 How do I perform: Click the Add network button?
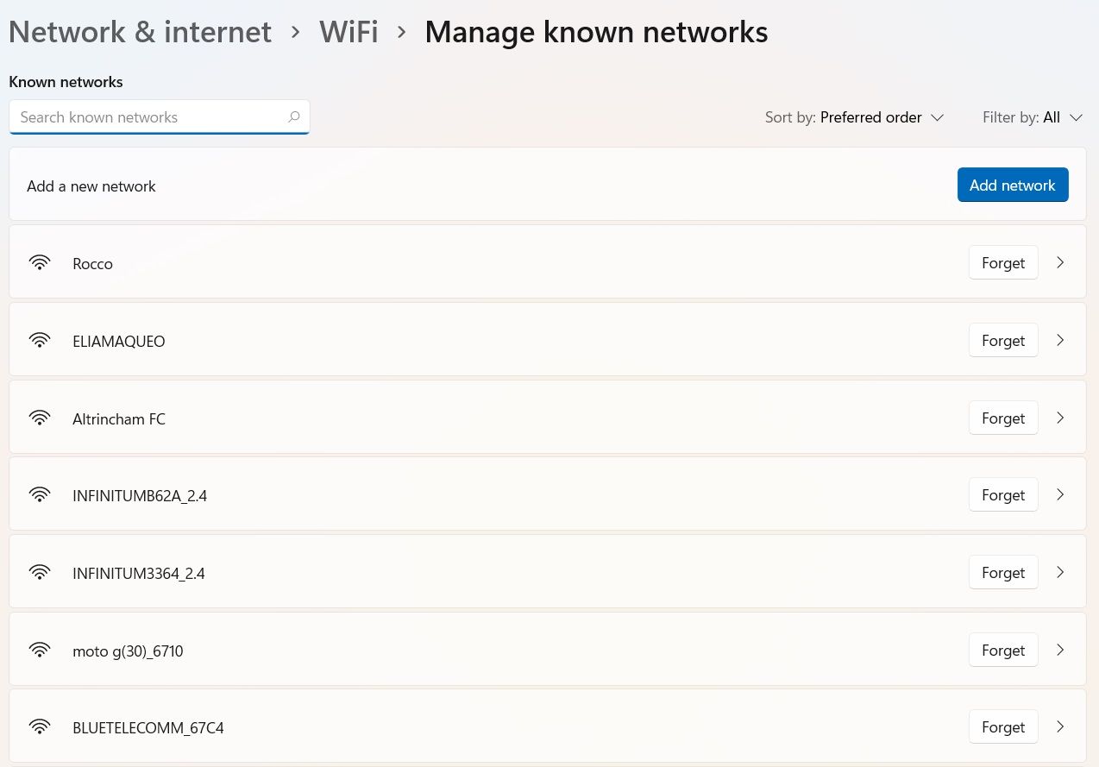[1012, 185]
